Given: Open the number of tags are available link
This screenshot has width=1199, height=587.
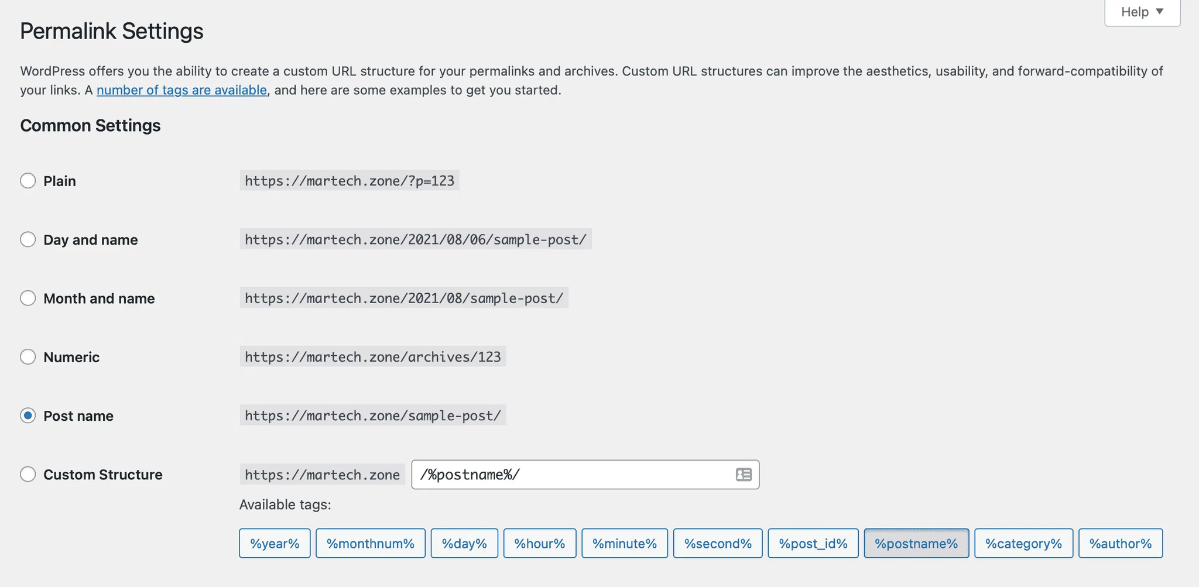Looking at the screenshot, I should 181,90.
